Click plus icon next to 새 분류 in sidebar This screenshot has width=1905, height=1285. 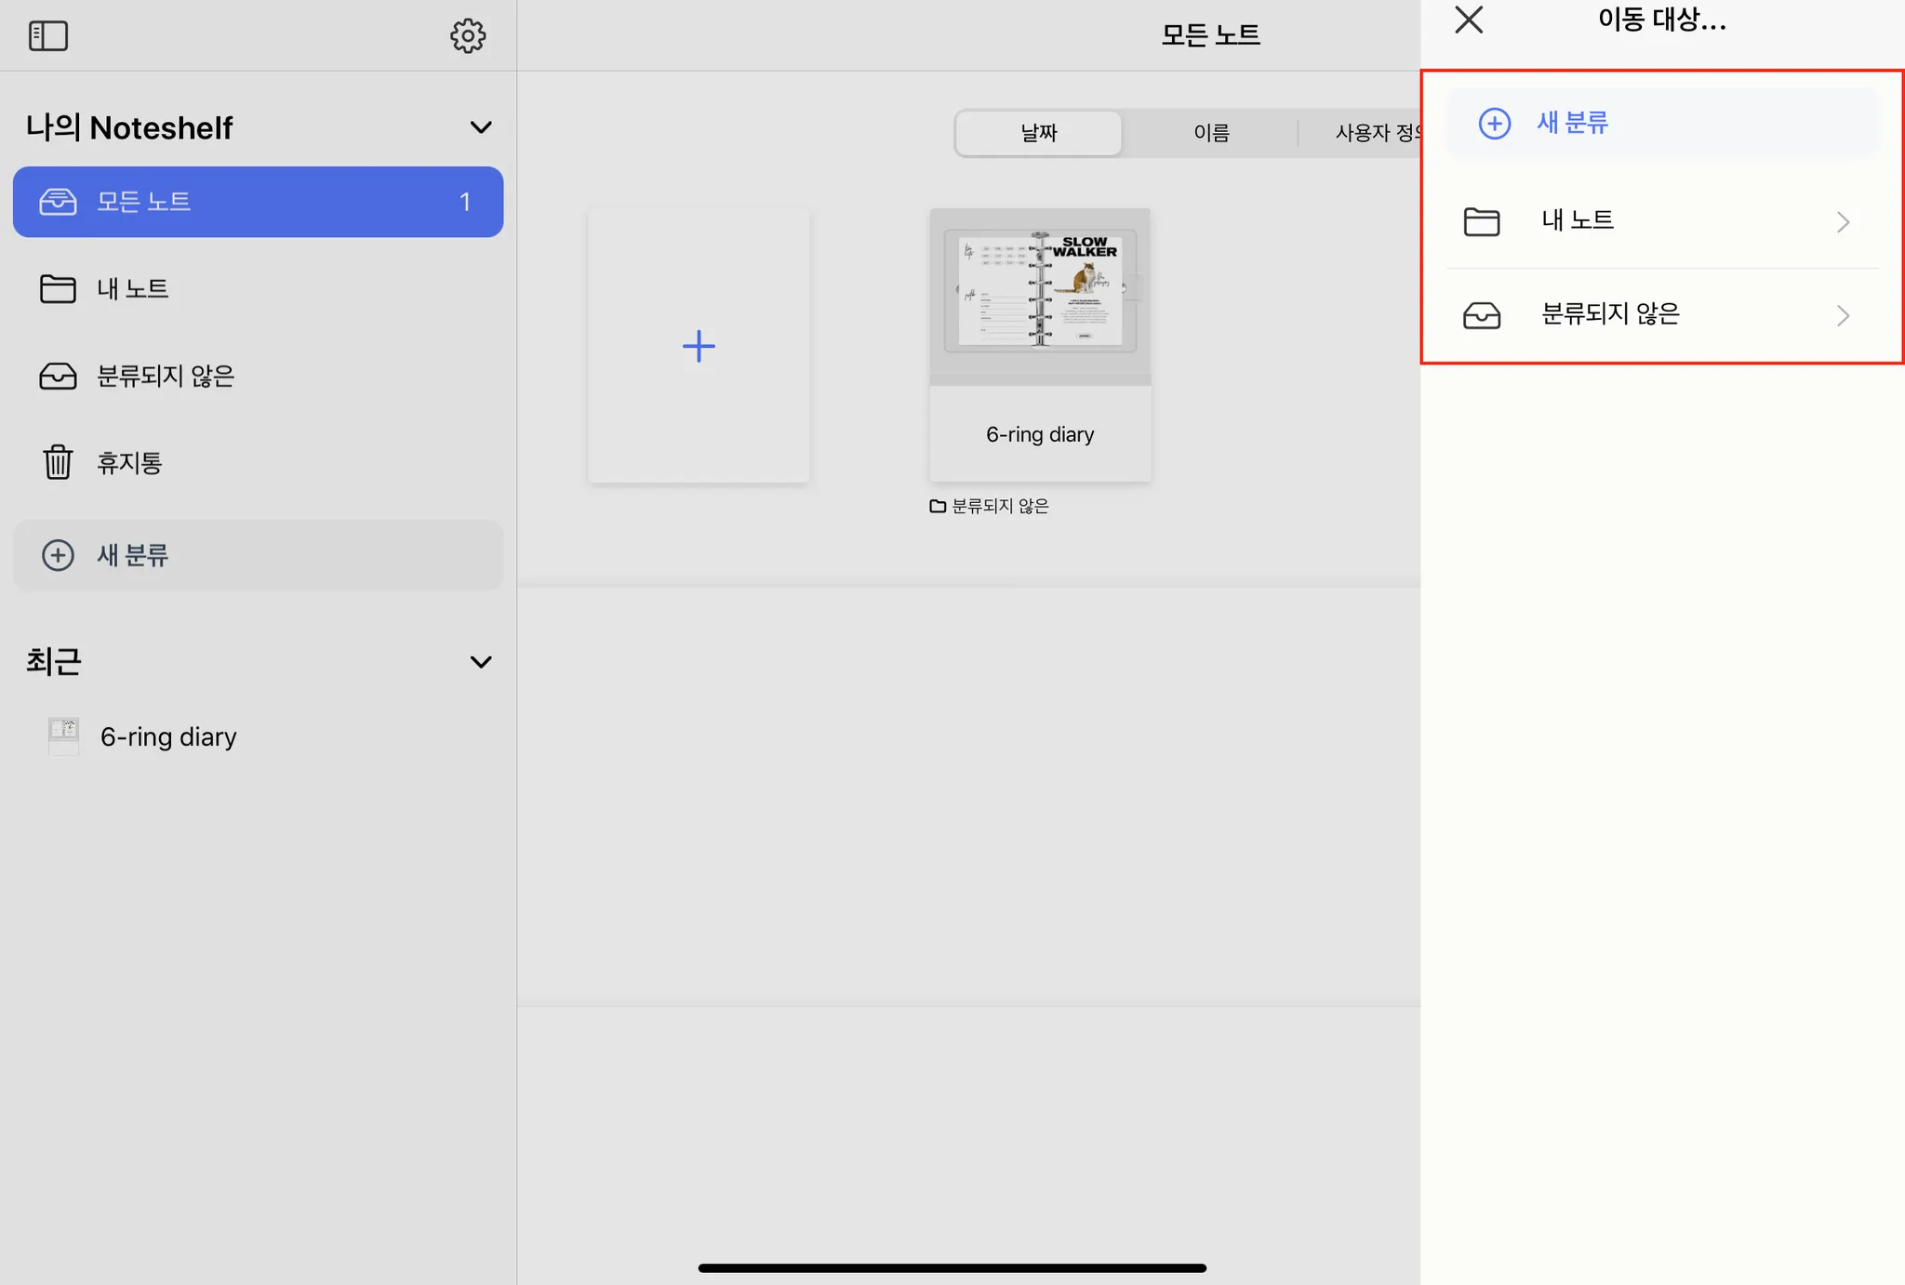point(58,555)
